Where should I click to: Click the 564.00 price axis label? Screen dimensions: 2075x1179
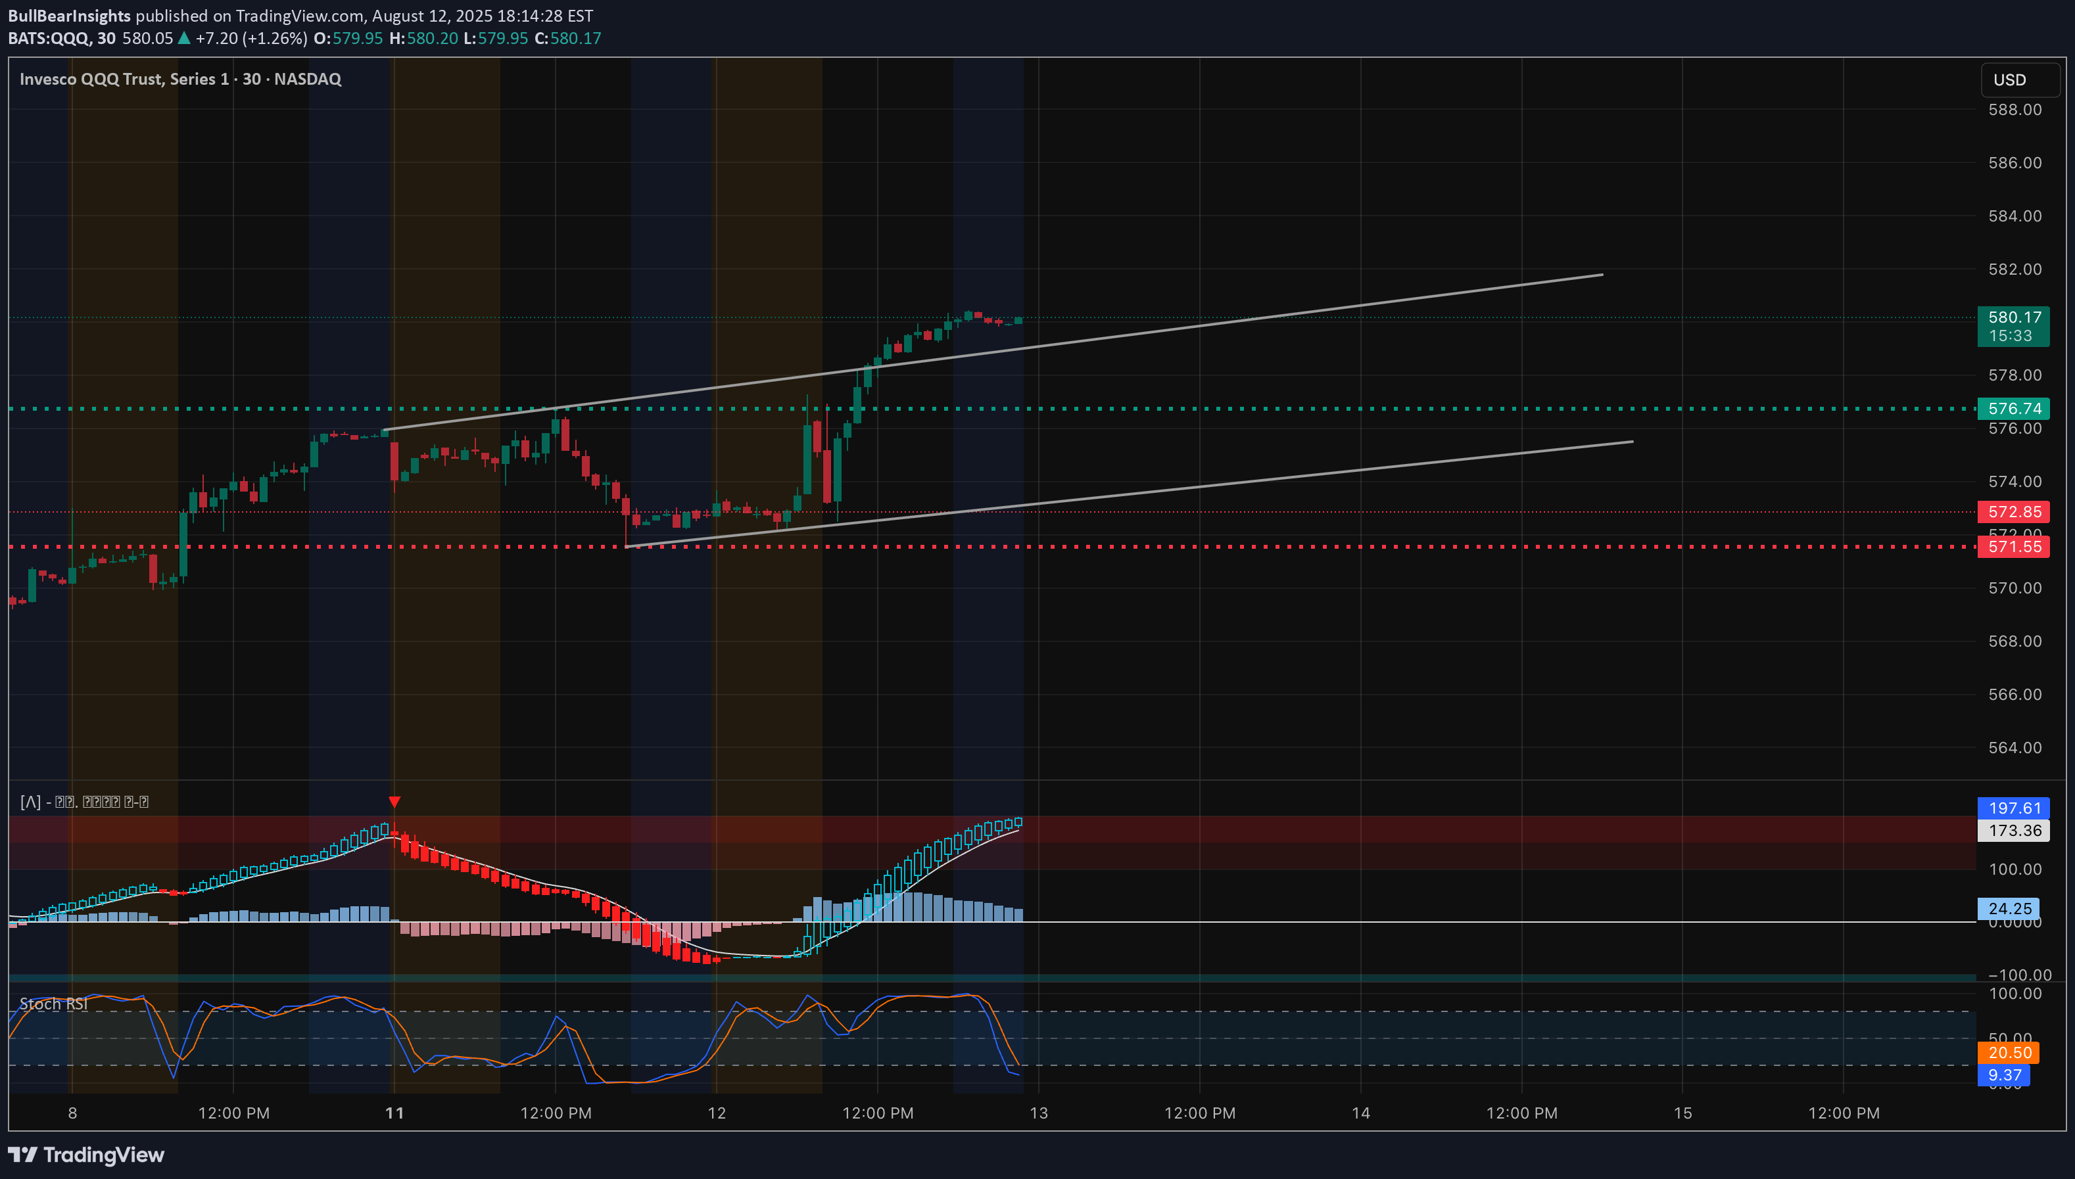point(2015,747)
